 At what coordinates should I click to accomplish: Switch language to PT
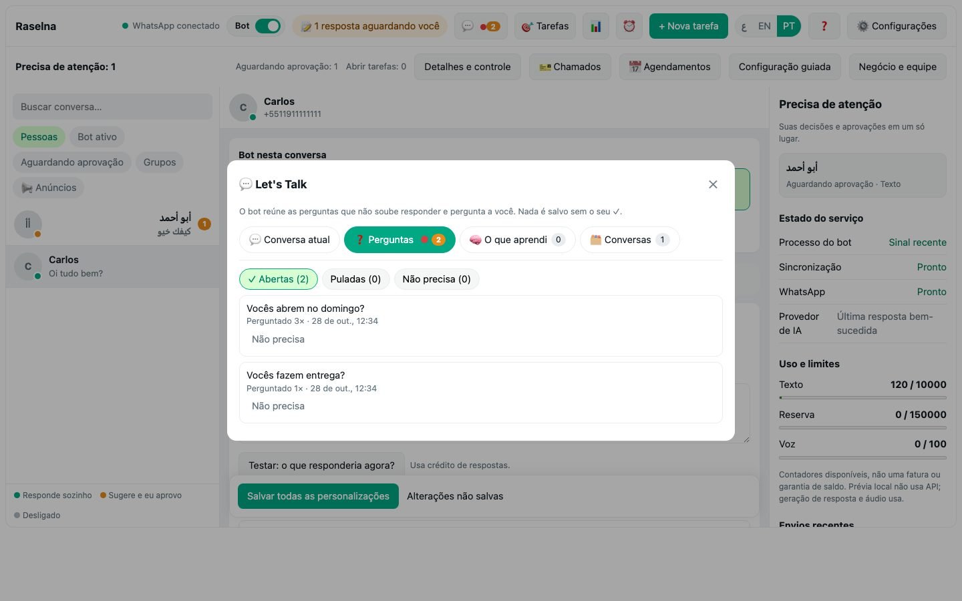pos(789,26)
